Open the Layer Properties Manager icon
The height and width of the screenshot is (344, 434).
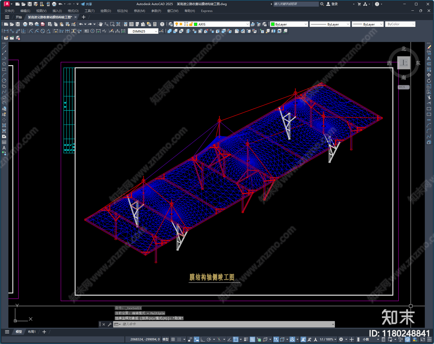[170, 24]
